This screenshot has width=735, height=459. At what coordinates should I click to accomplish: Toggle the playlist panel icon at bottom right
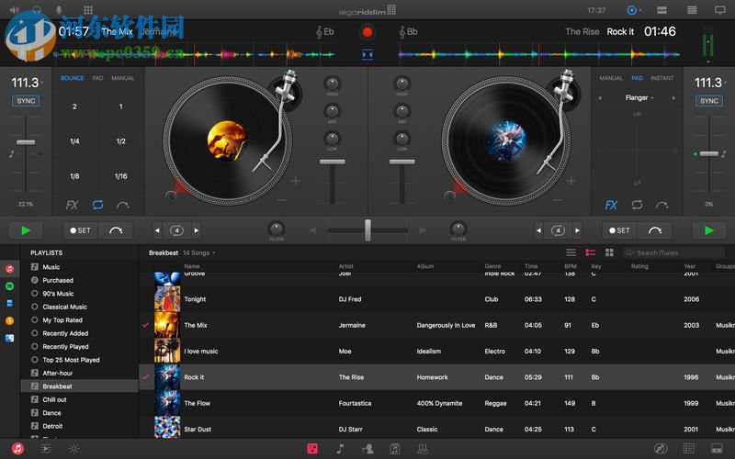click(688, 449)
